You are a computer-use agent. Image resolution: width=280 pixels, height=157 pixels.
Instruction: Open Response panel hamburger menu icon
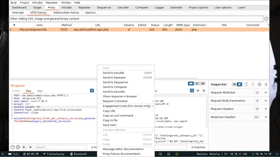204,91
